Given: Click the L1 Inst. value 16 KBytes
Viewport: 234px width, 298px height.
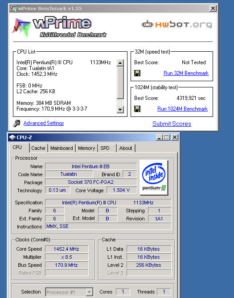Looking at the screenshot, I should pos(149,257).
